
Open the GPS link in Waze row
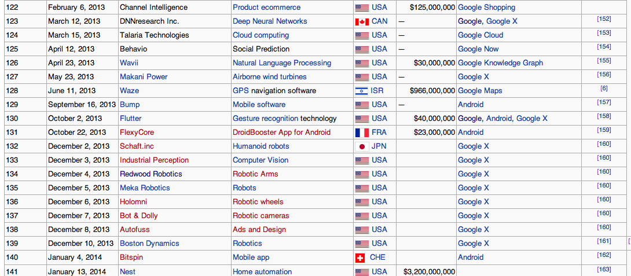point(241,90)
